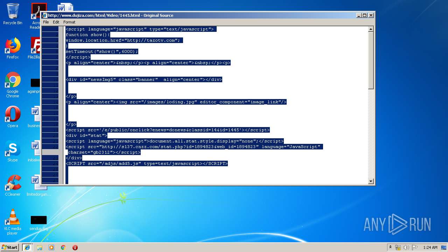
Task: Click source line containing tazotv.com URL
Action: (124, 40)
